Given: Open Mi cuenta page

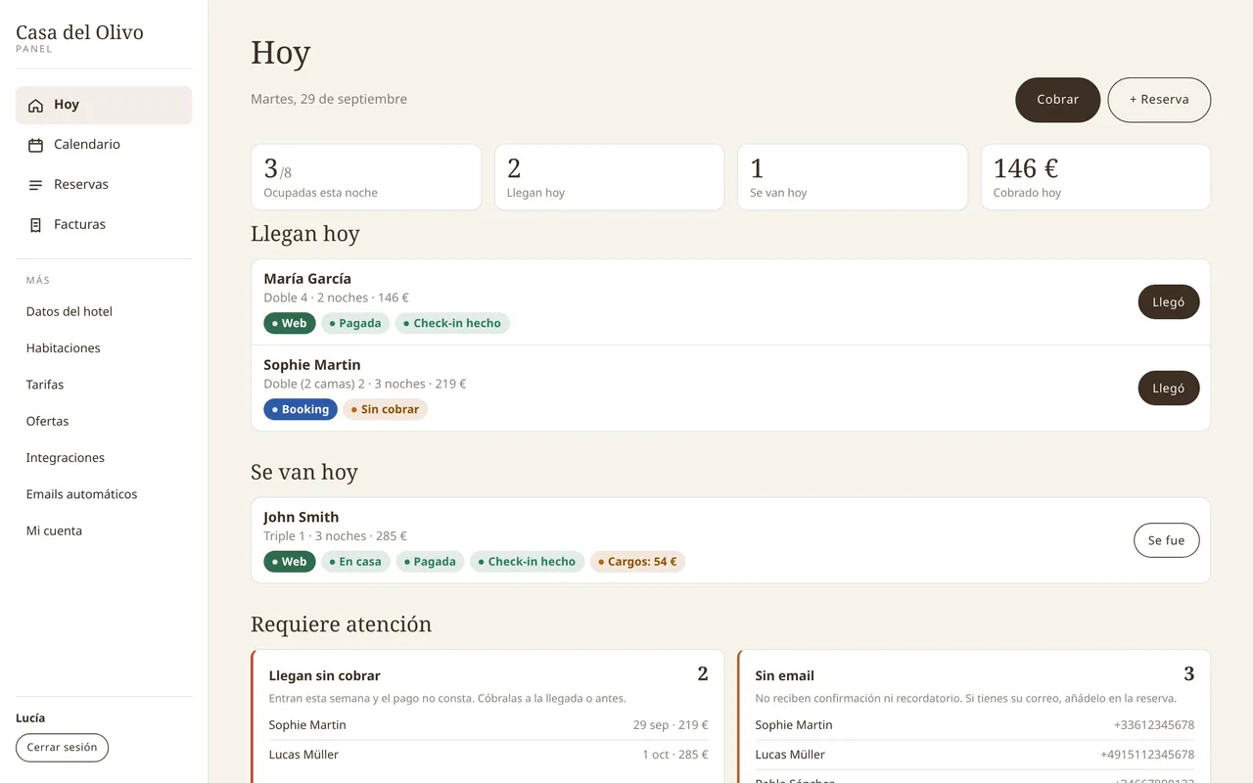Looking at the screenshot, I should pos(104,530).
